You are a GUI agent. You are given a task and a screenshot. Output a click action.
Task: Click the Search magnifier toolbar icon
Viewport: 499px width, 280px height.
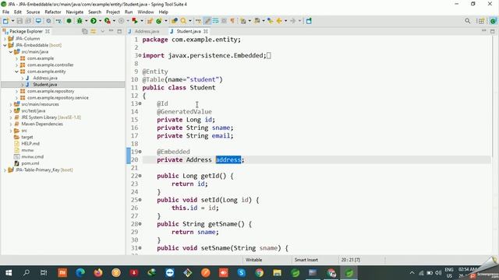coord(183,21)
